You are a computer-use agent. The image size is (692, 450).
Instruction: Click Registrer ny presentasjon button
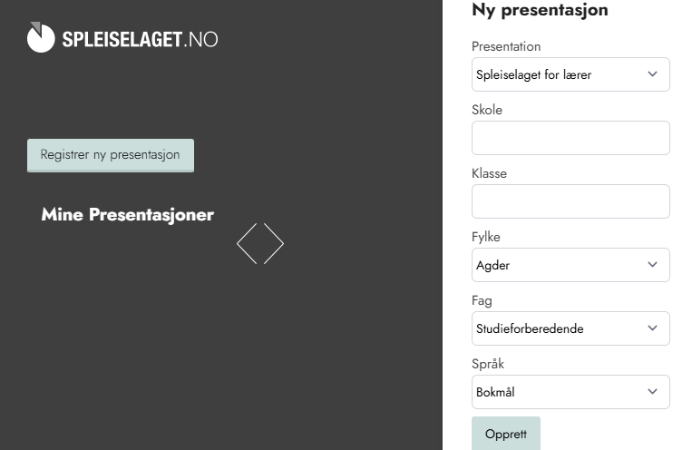(x=111, y=155)
